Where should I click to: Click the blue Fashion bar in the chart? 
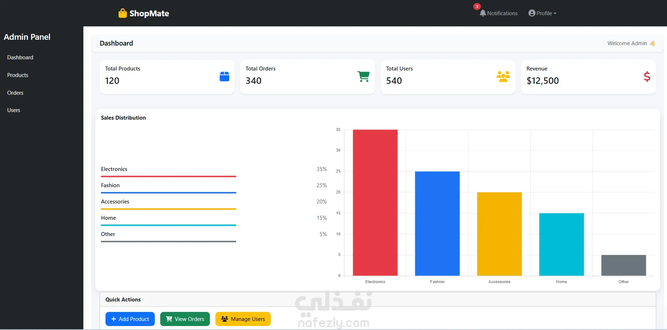[437, 224]
